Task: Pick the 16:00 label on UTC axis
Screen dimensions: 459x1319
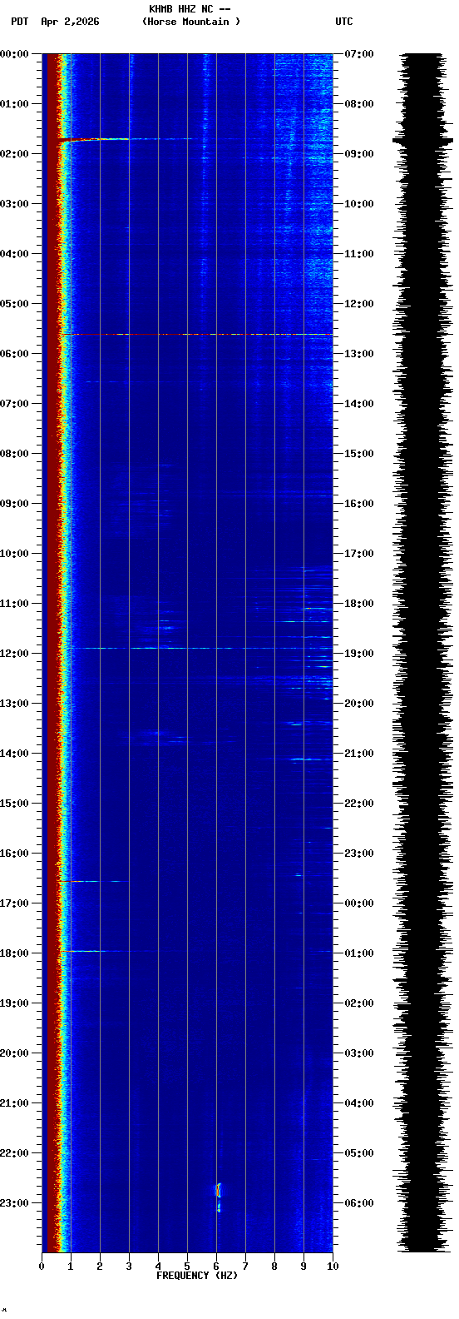Action: (x=358, y=504)
